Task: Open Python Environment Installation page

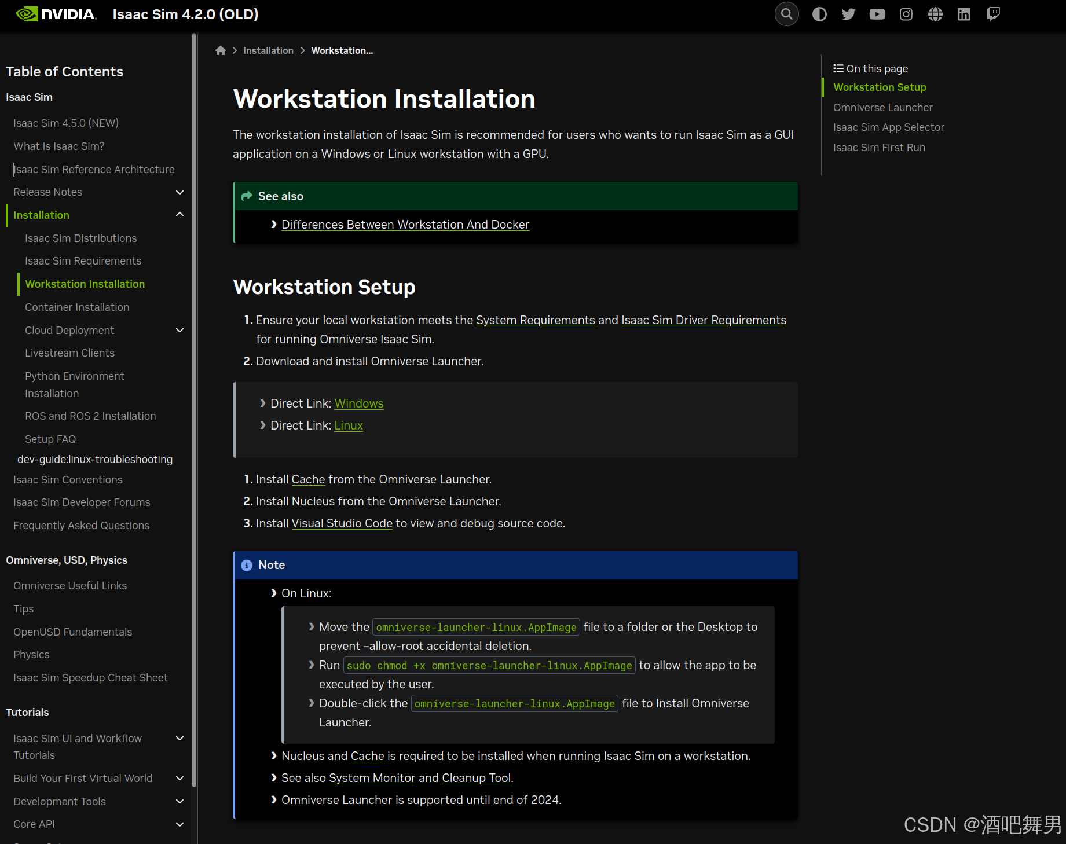Action: point(74,384)
